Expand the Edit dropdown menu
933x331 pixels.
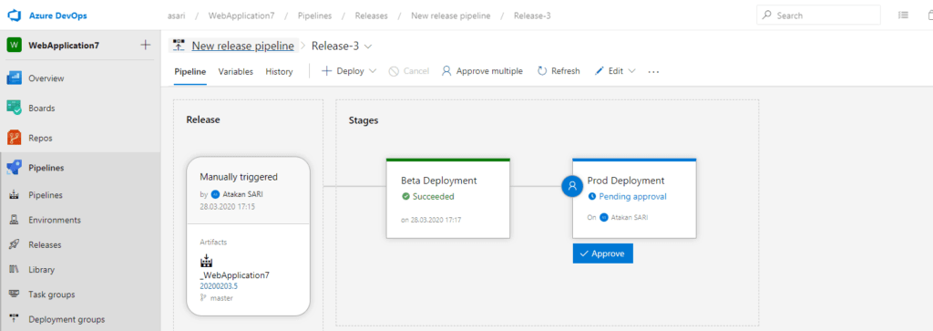615,71
